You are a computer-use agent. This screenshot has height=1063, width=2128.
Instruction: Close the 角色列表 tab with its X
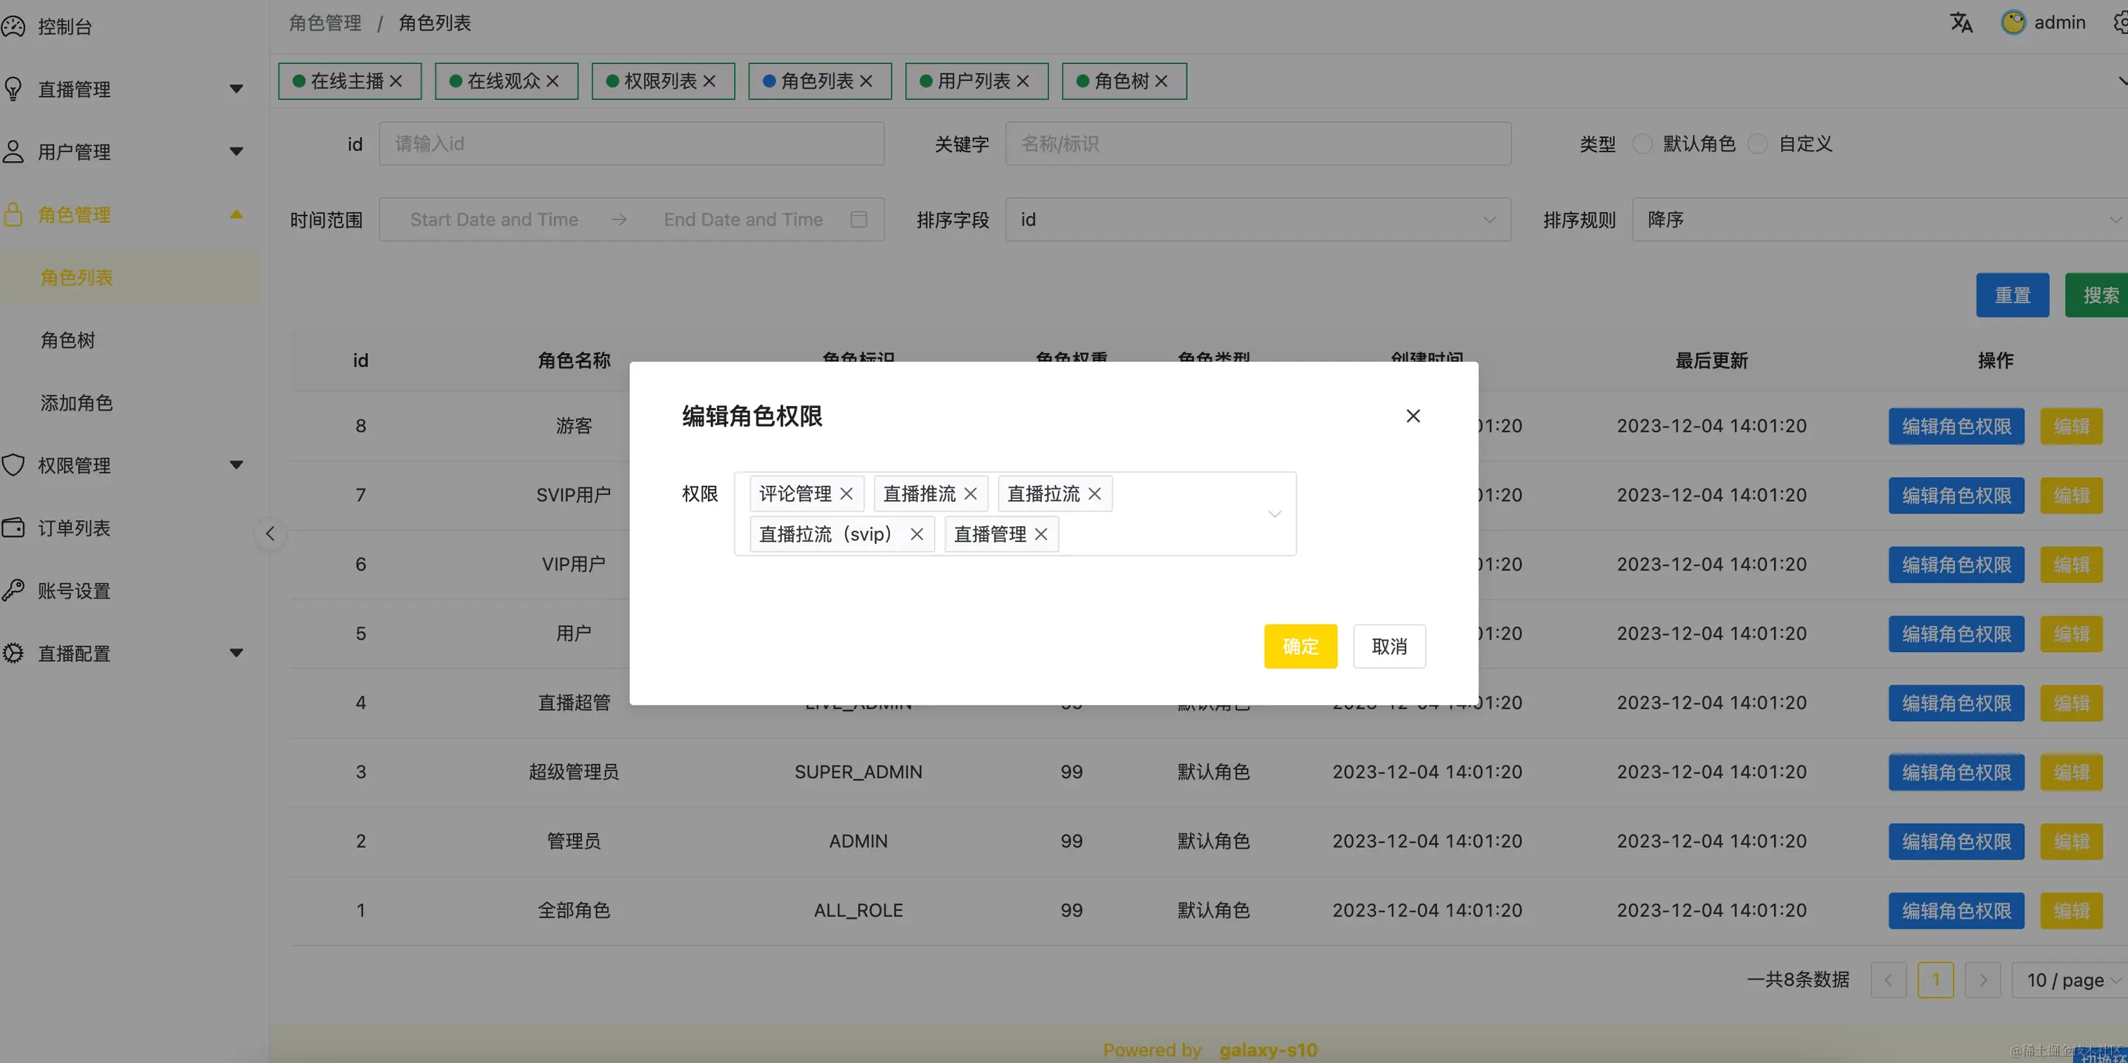pos(866,81)
